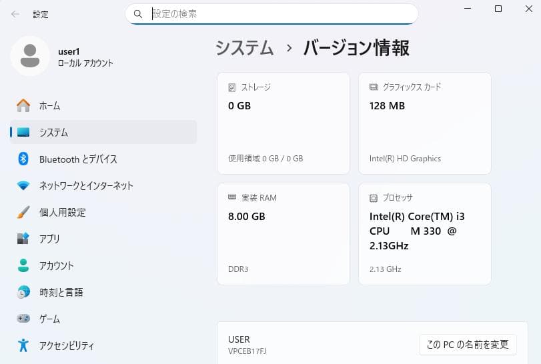This screenshot has width=541, height=364.
Task: Click the バージョン情報 page title
Action: click(356, 47)
